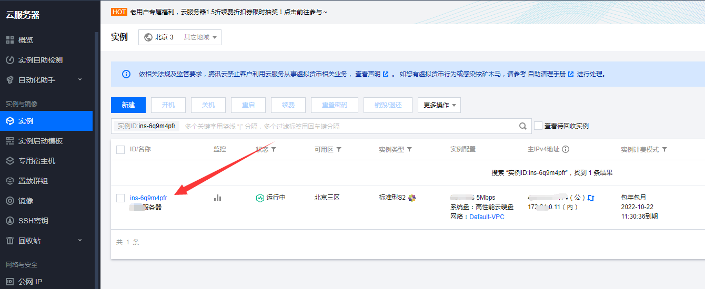Click the 销毁/退还 button
The width and height of the screenshot is (705, 289).
pos(388,105)
